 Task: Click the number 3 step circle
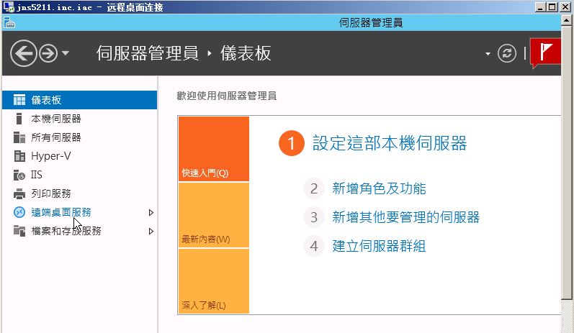(314, 217)
